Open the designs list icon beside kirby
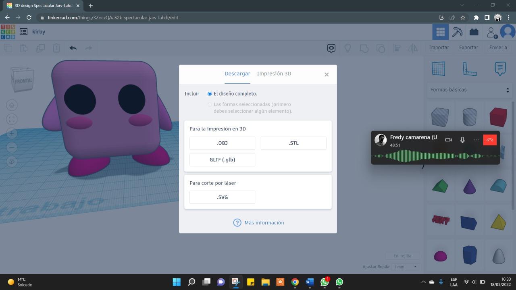Image resolution: width=516 pixels, height=290 pixels. click(24, 31)
